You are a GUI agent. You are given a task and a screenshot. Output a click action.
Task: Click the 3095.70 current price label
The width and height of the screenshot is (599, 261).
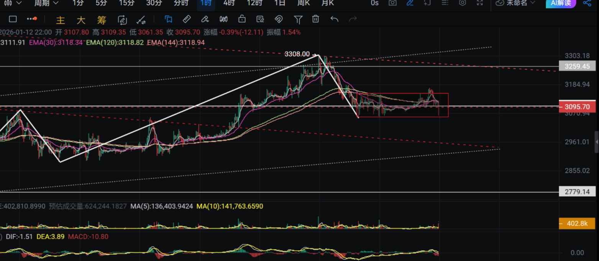(x=577, y=106)
